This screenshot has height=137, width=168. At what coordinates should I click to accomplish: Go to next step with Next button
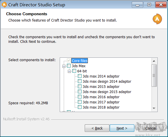point(122,128)
